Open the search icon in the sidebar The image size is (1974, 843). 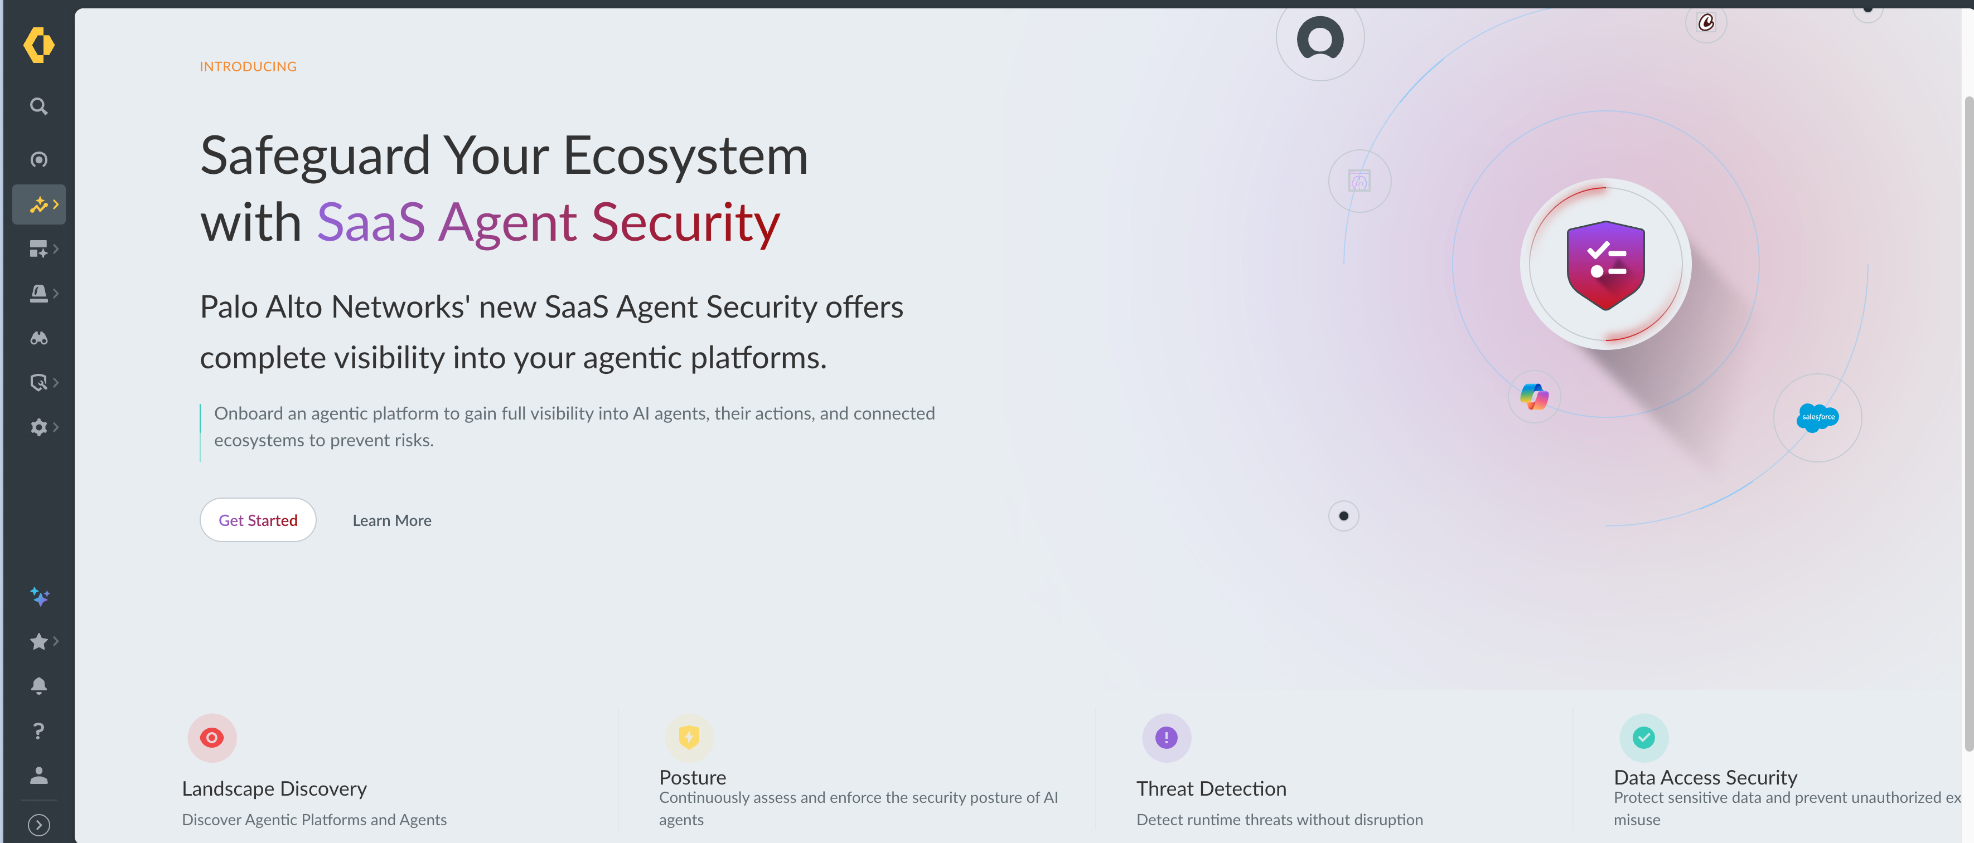click(38, 106)
